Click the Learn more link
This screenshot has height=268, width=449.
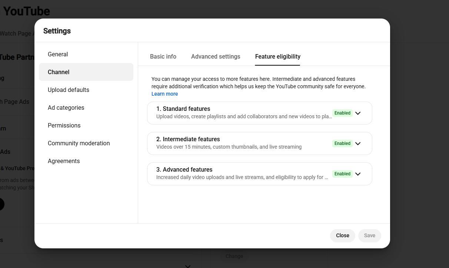tap(164, 94)
